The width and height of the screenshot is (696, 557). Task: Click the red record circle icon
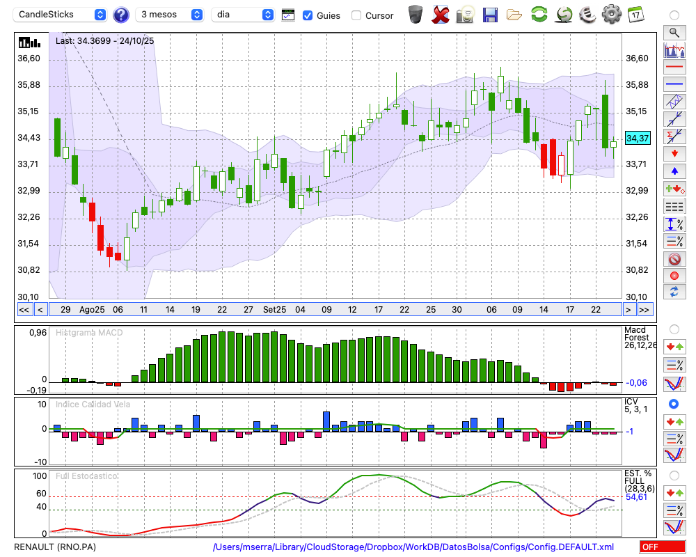coord(674,276)
